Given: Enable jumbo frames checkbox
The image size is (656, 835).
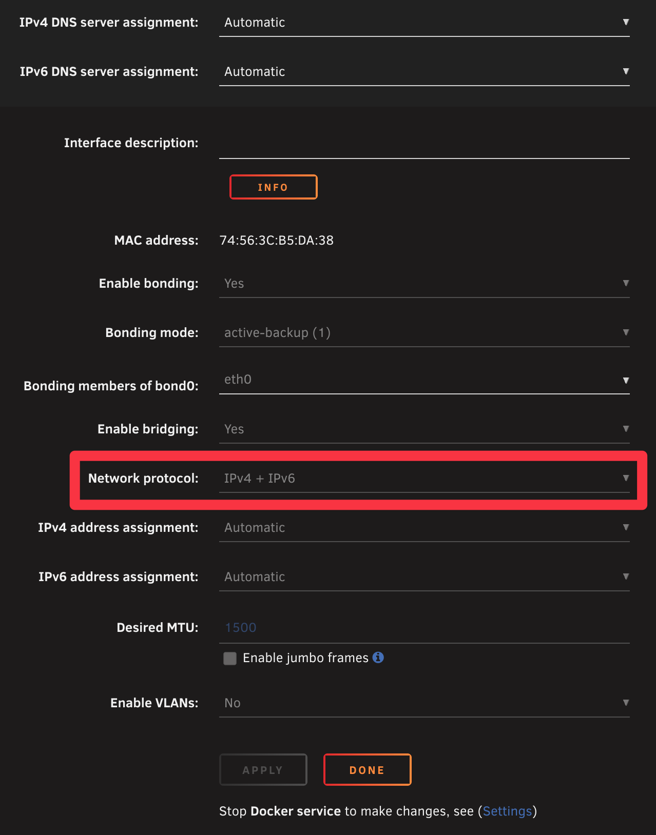Looking at the screenshot, I should (230, 659).
